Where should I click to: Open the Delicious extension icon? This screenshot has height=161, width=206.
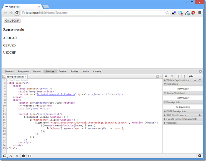point(174,13)
